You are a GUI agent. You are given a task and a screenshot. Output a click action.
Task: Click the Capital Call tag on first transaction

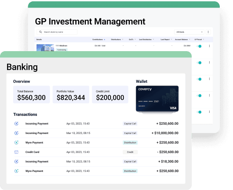click(130, 123)
